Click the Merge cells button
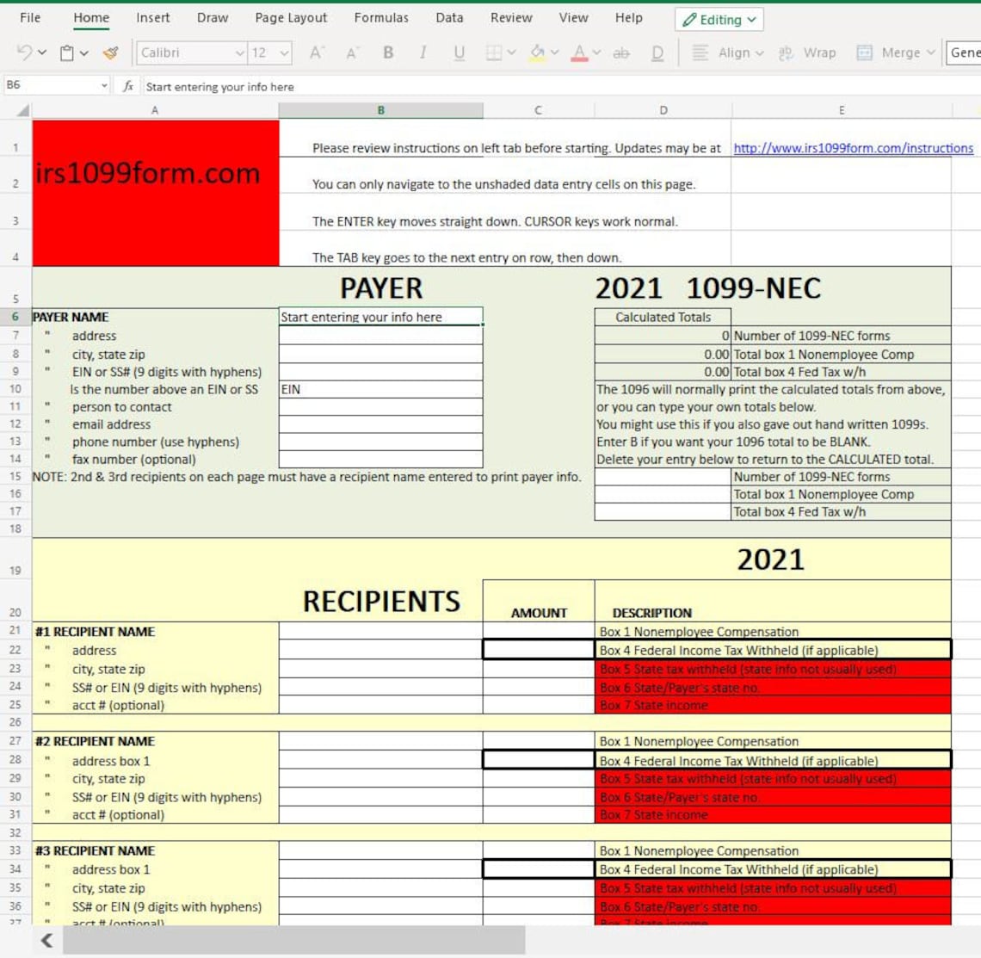981x958 pixels. click(x=895, y=53)
